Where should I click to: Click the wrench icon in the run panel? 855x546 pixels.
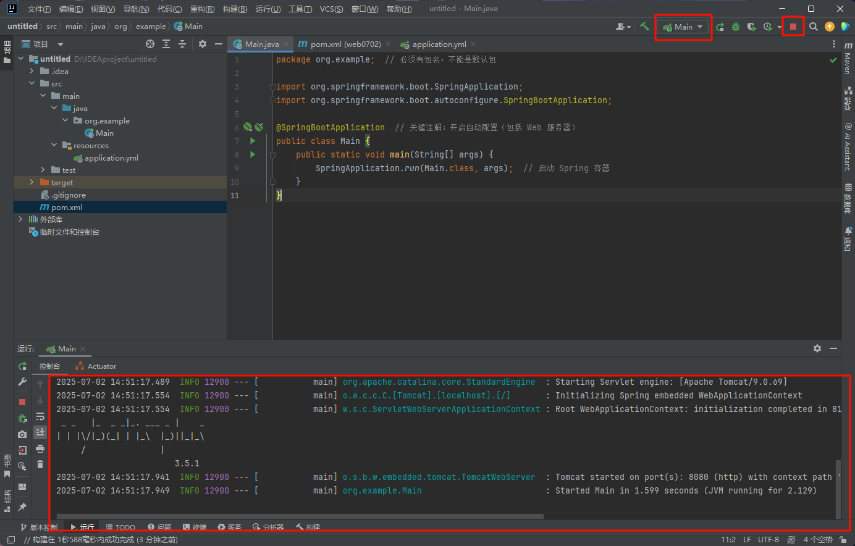(22, 382)
